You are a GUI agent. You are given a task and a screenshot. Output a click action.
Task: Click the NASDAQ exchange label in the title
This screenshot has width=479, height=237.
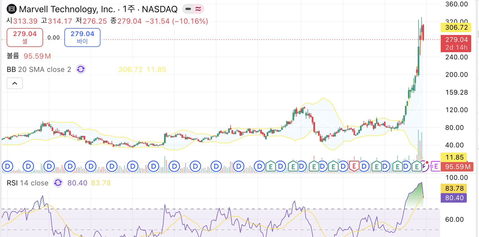160,9
